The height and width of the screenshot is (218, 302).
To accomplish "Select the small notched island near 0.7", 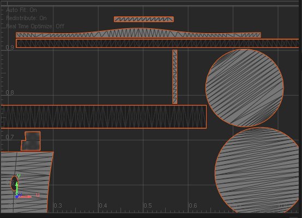I will pyautogui.click(x=31, y=141).
